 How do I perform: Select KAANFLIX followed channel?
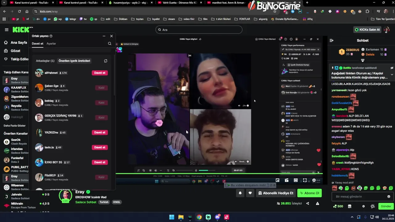16,89
